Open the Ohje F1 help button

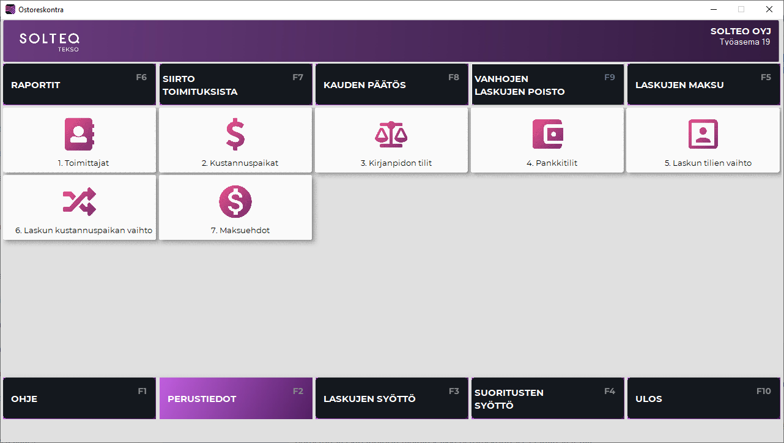tap(80, 399)
